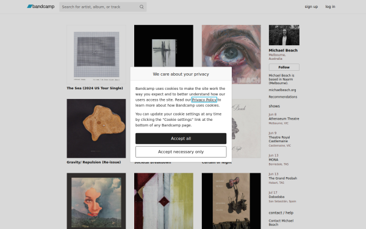This screenshot has width=366, height=229.
Task: Click The Sea (2024 US Tour Single) title
Action: coord(95,88)
